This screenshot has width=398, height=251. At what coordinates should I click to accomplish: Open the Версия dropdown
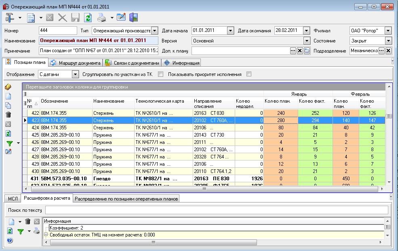(x=307, y=40)
